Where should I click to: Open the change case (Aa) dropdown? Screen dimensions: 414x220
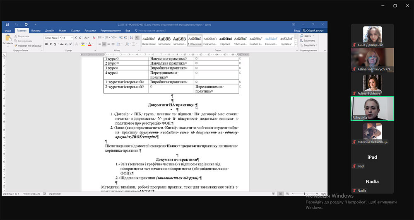[87, 38]
